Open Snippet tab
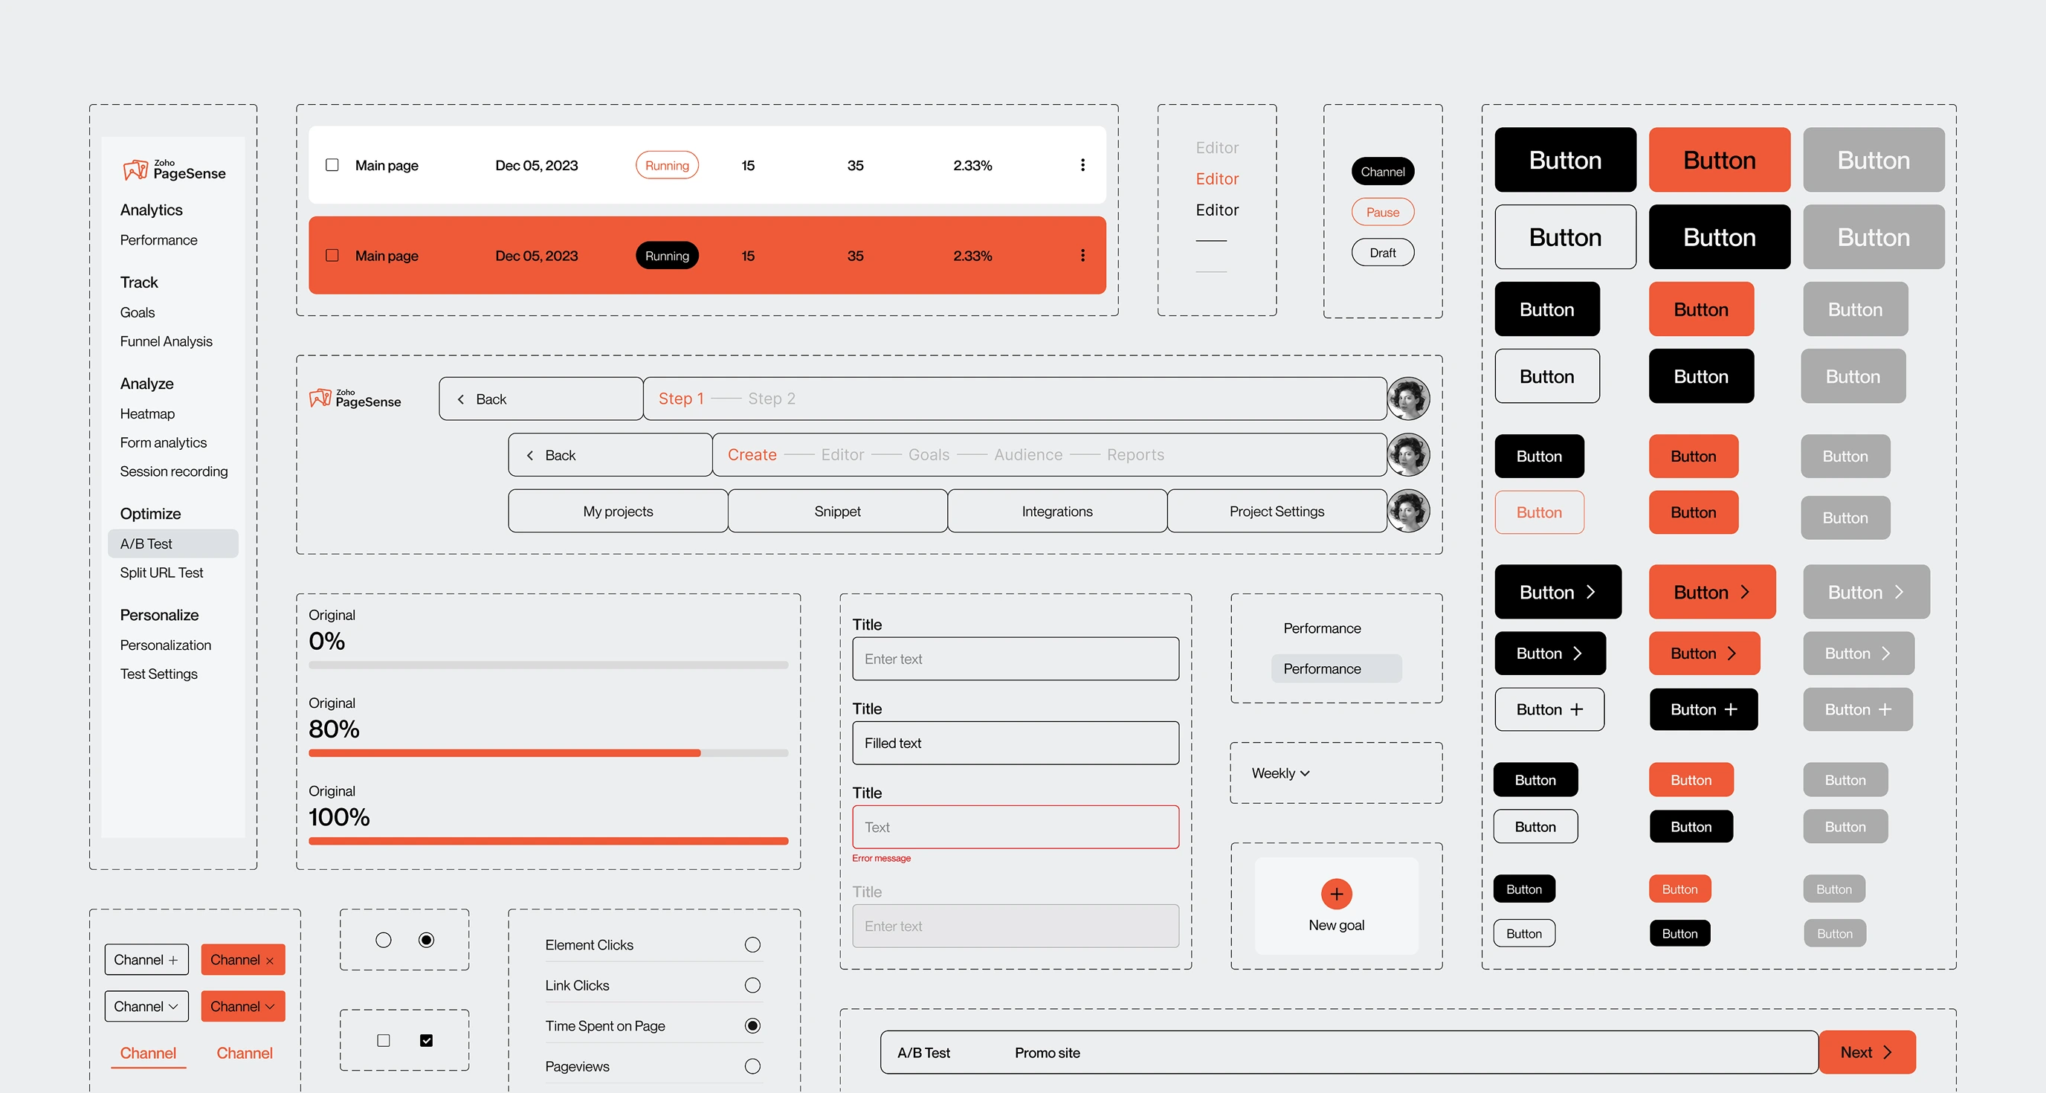This screenshot has width=2046, height=1093. pyautogui.click(x=837, y=512)
